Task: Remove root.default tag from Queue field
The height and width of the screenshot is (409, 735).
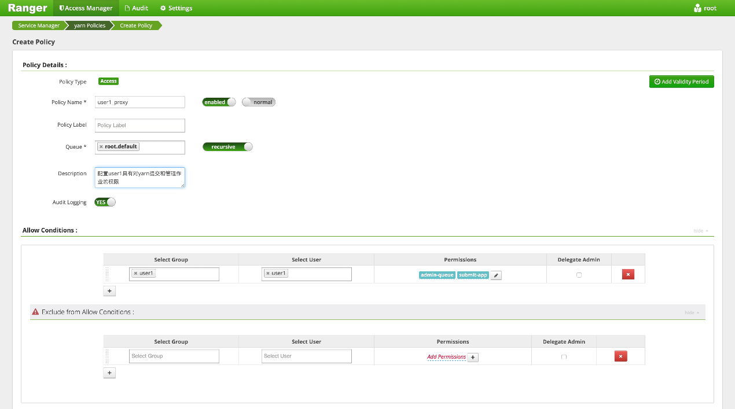Action: tap(101, 147)
